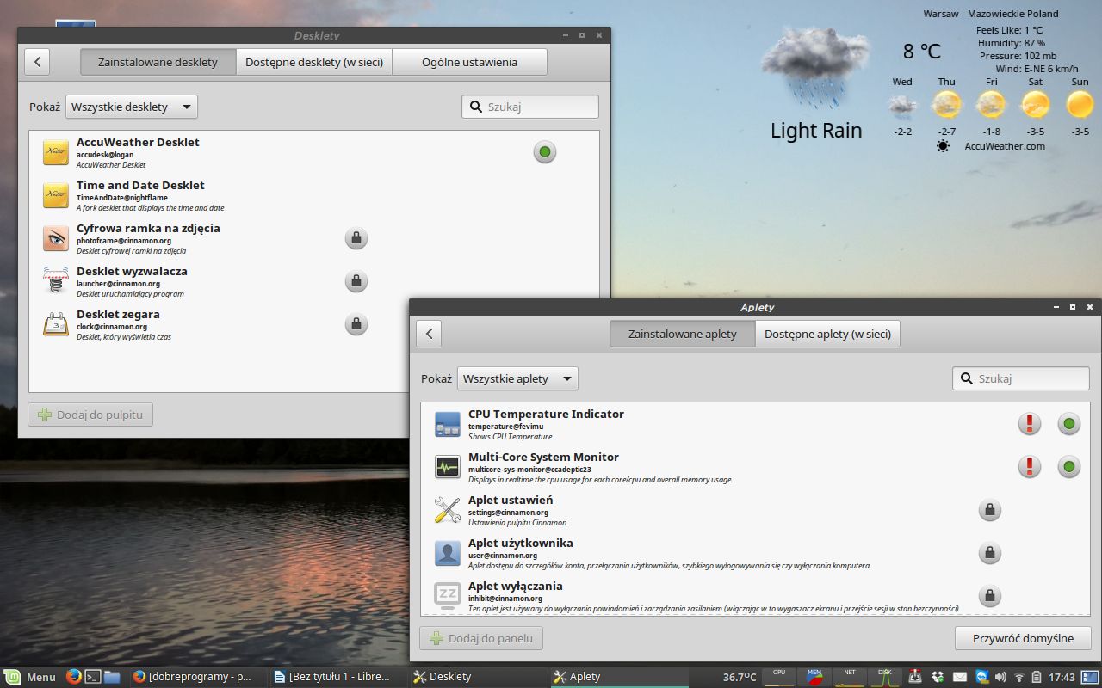The height and width of the screenshot is (688, 1102).
Task: Open the Ogólne ustawienia tab
Action: (469, 62)
